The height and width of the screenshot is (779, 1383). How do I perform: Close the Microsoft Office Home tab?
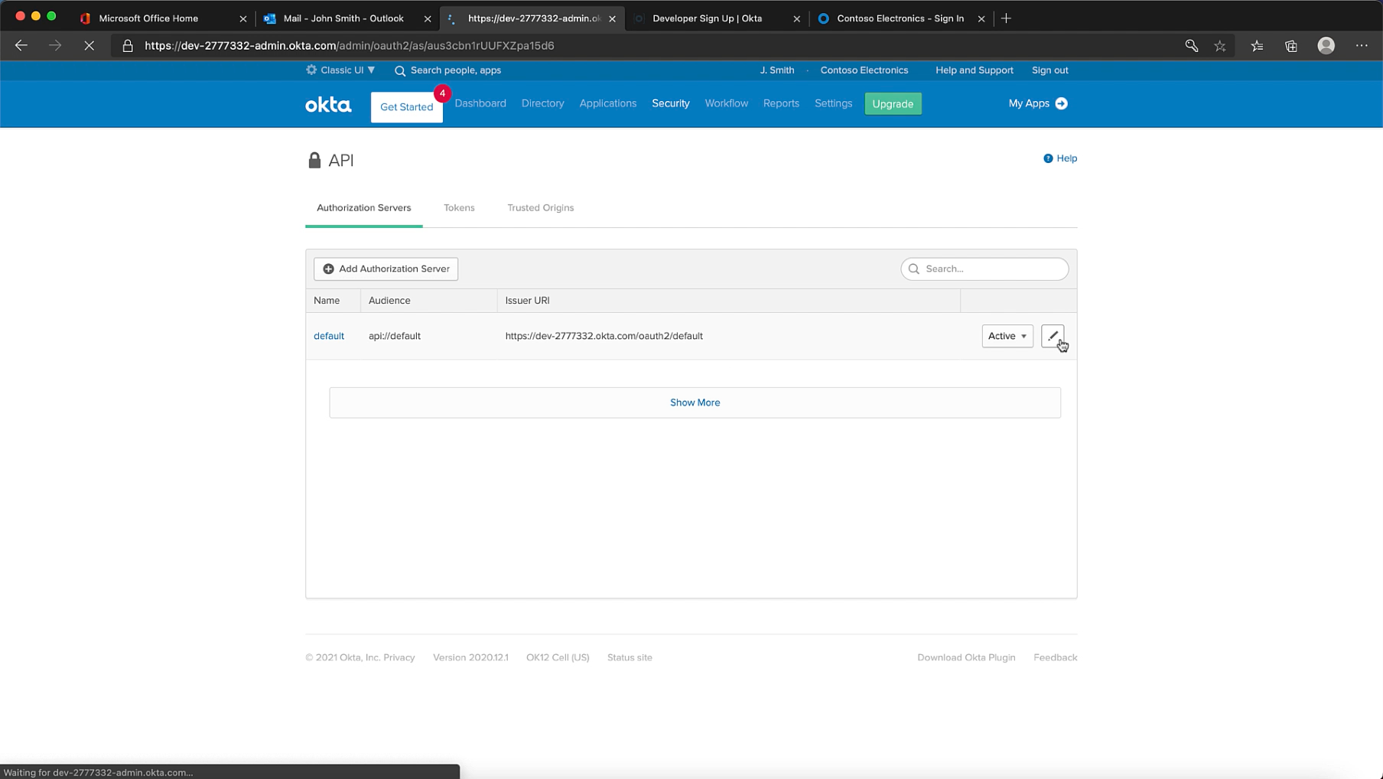tap(243, 18)
